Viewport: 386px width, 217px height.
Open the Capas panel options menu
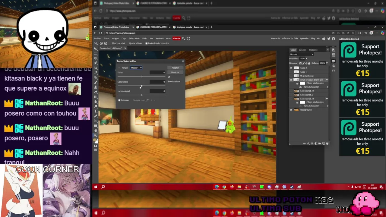click(x=328, y=50)
